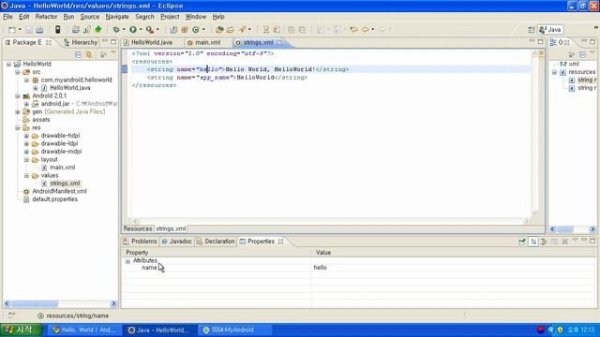Minimize the Package Explorer view
Image resolution: width=600 pixels, height=337 pixels.
click(105, 41)
